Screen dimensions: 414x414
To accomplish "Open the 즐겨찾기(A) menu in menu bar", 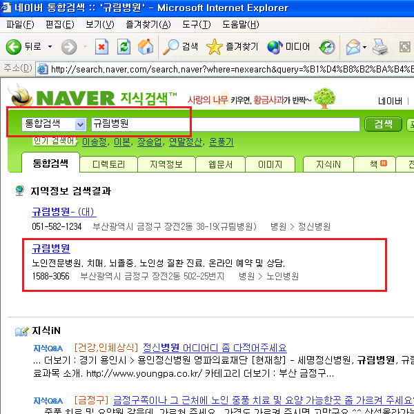I will [x=148, y=25].
